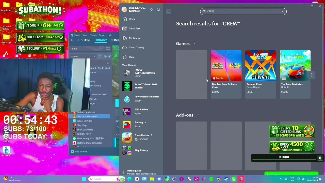The height and width of the screenshot is (183, 325).
Task: Open Spotify from taskbar
Action: click(211, 179)
